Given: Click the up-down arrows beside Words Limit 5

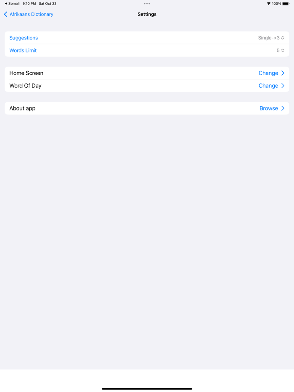Looking at the screenshot, I should coord(283,50).
